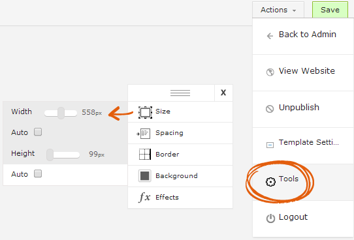Click the Width slider handle
Image resolution: width=354 pixels, height=240 pixels.
(61, 113)
